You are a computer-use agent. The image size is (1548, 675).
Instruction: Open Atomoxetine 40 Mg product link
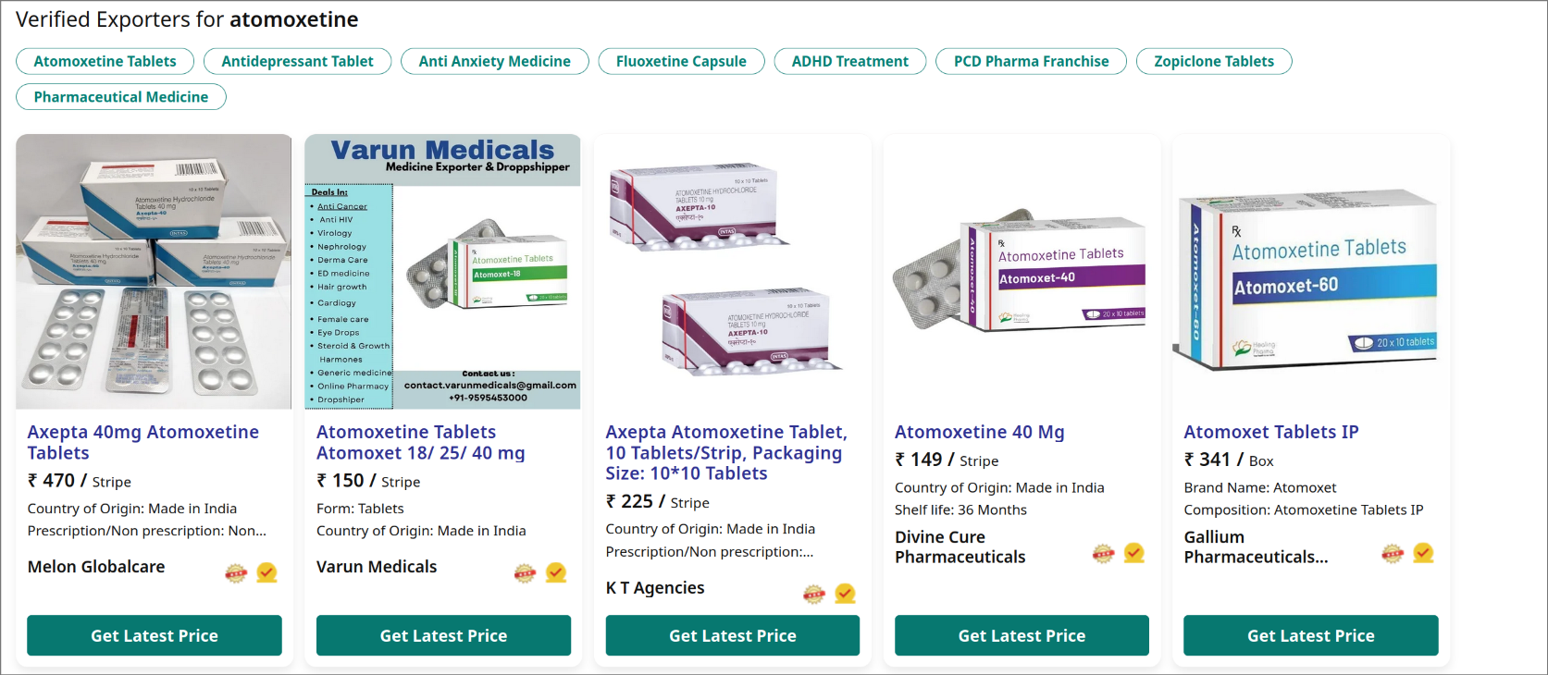(x=979, y=432)
